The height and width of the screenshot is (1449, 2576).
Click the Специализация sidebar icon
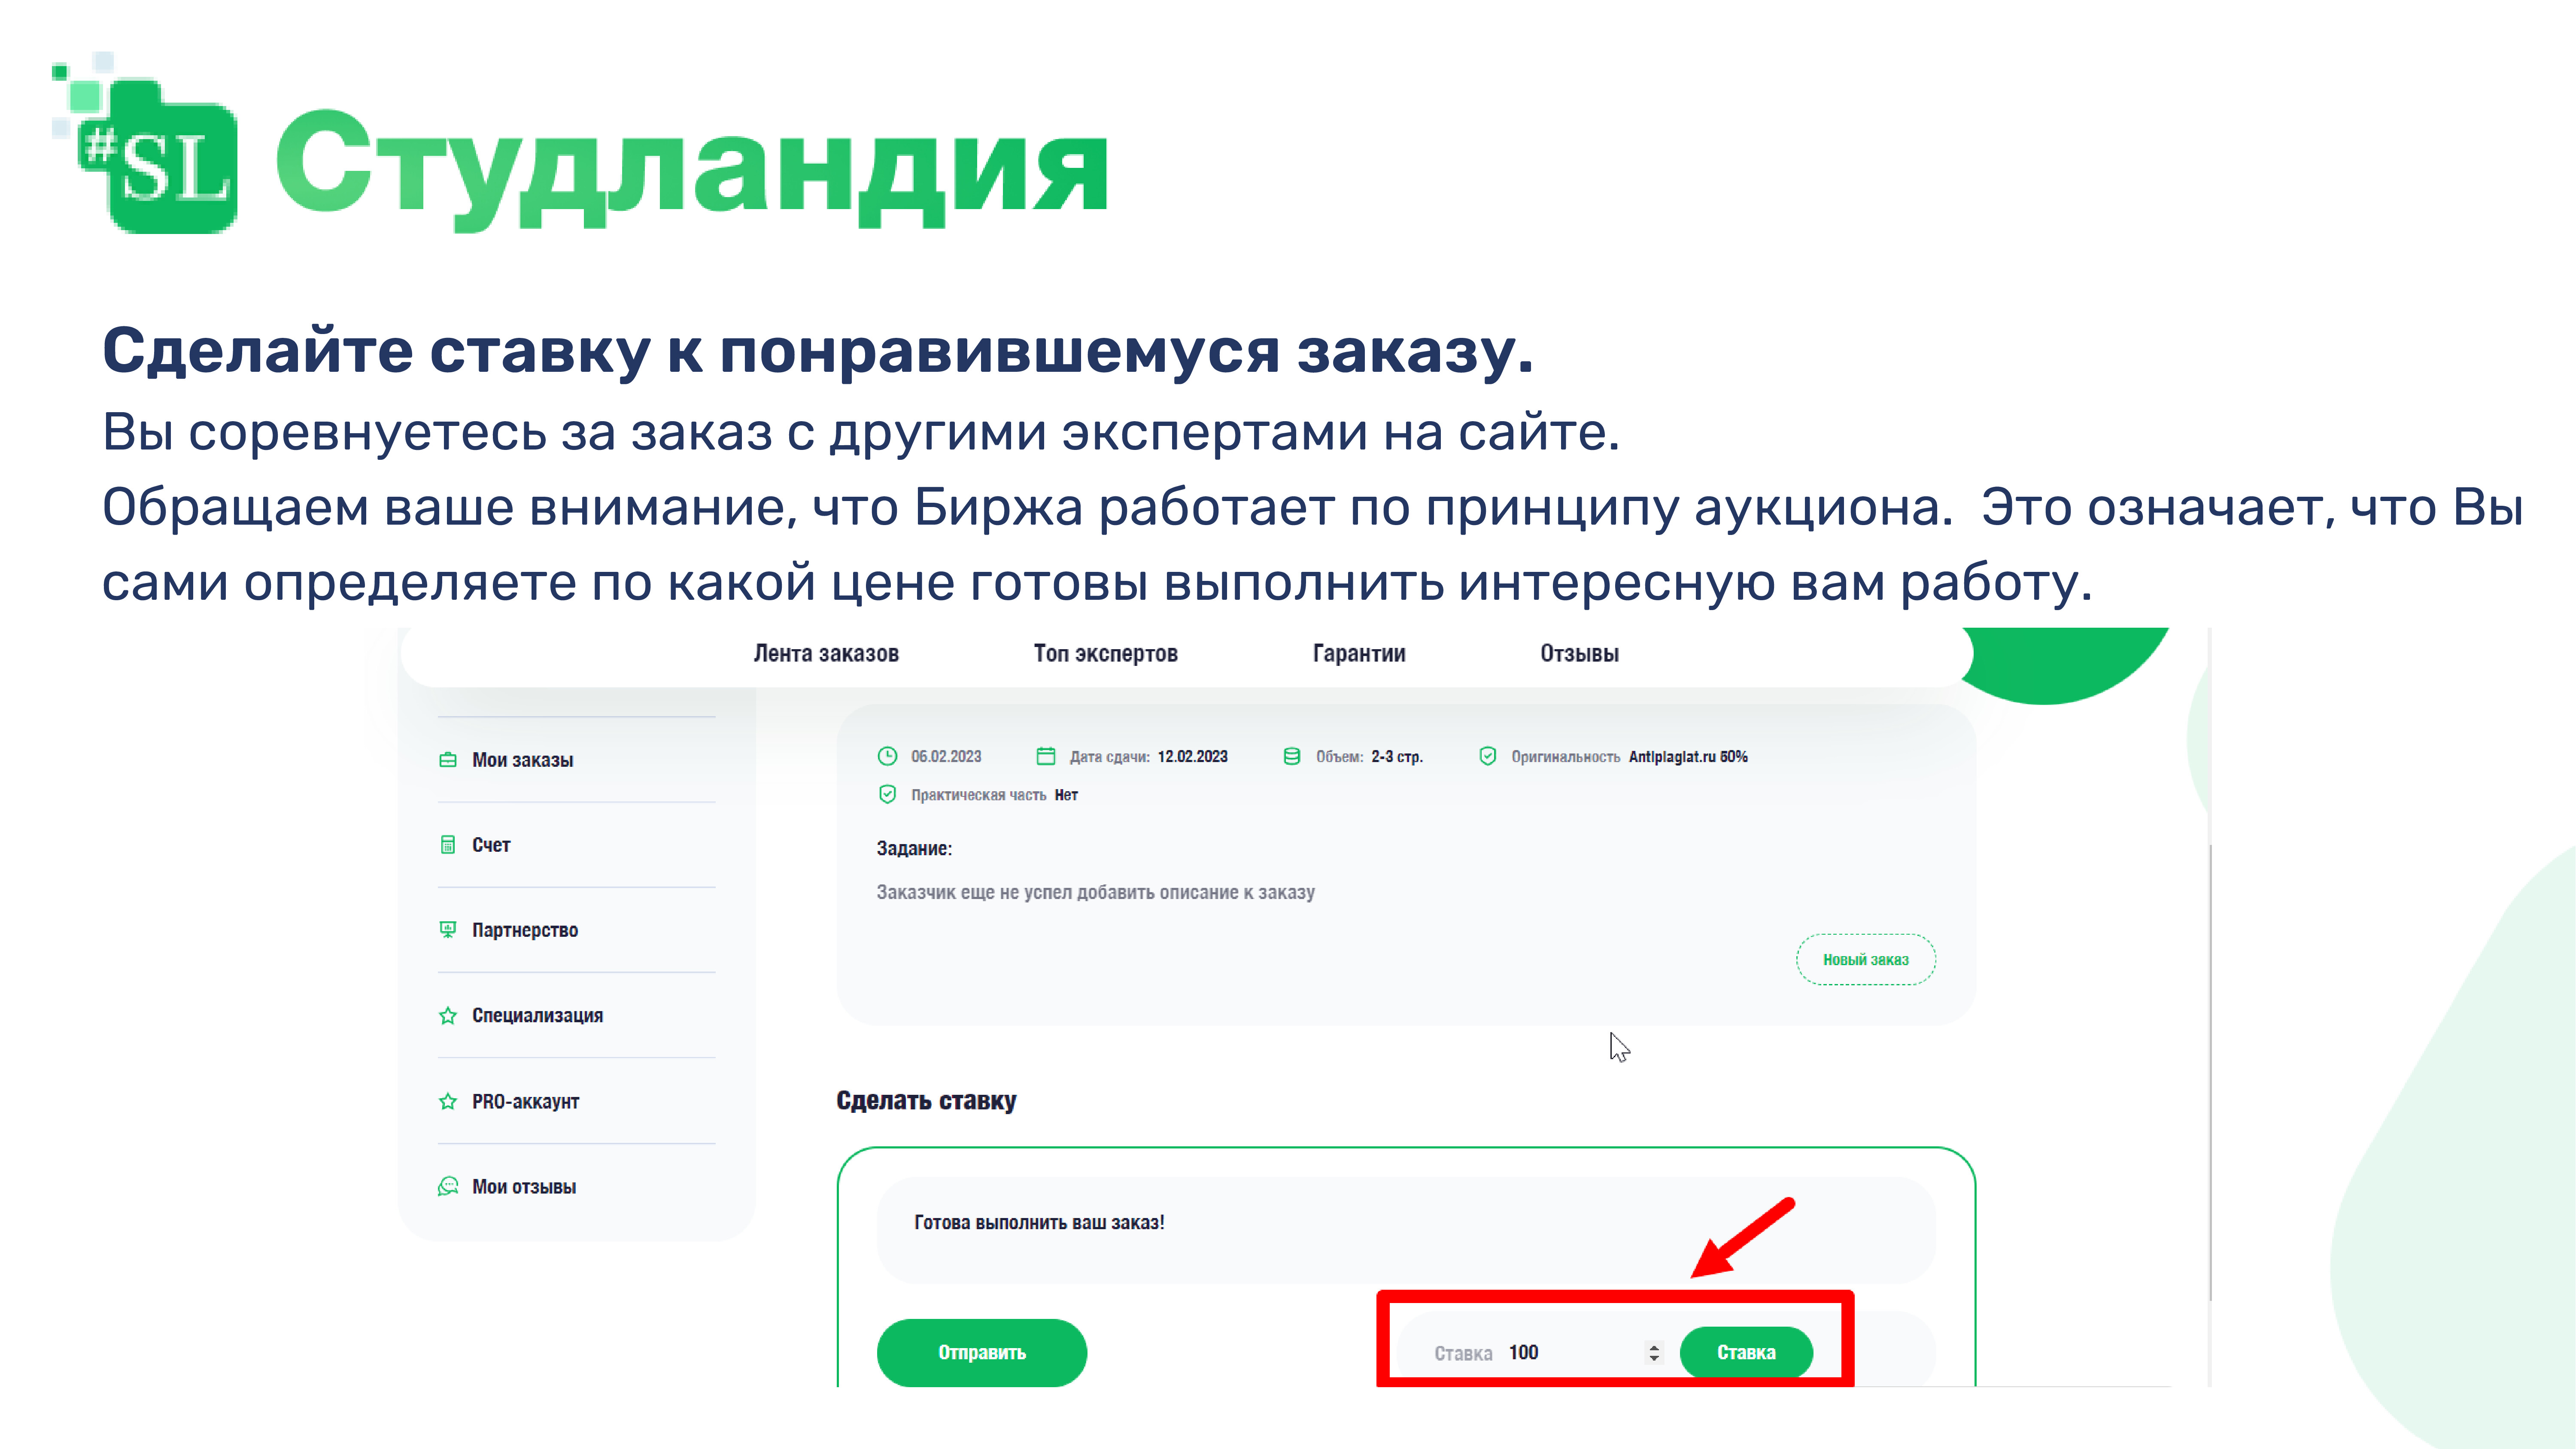point(448,1014)
